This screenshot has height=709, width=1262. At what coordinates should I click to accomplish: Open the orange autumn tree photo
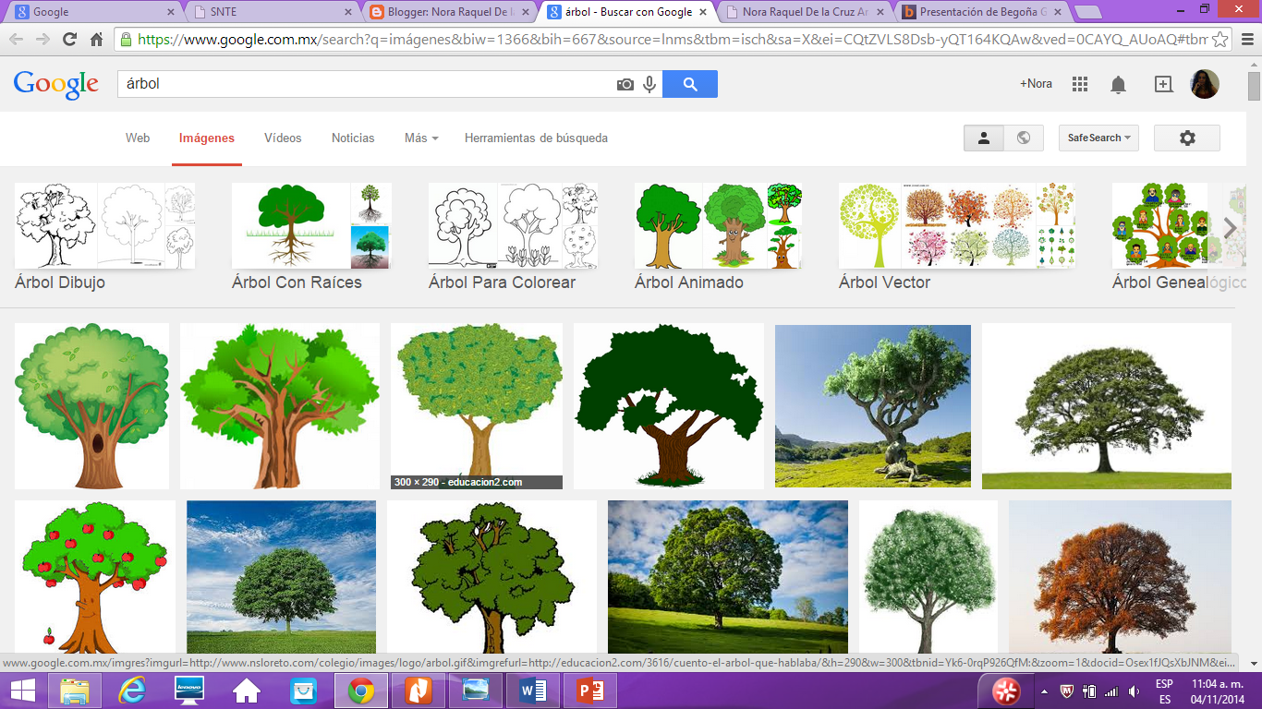(1120, 578)
